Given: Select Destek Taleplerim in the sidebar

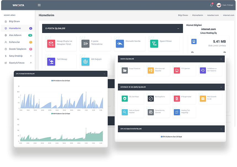Looking at the screenshot, I should pos(17,49).
